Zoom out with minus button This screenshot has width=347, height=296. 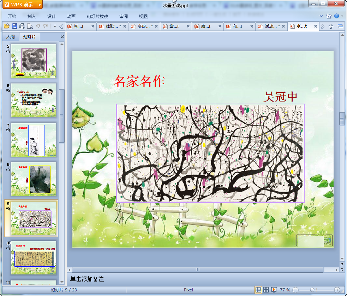tap(295, 290)
